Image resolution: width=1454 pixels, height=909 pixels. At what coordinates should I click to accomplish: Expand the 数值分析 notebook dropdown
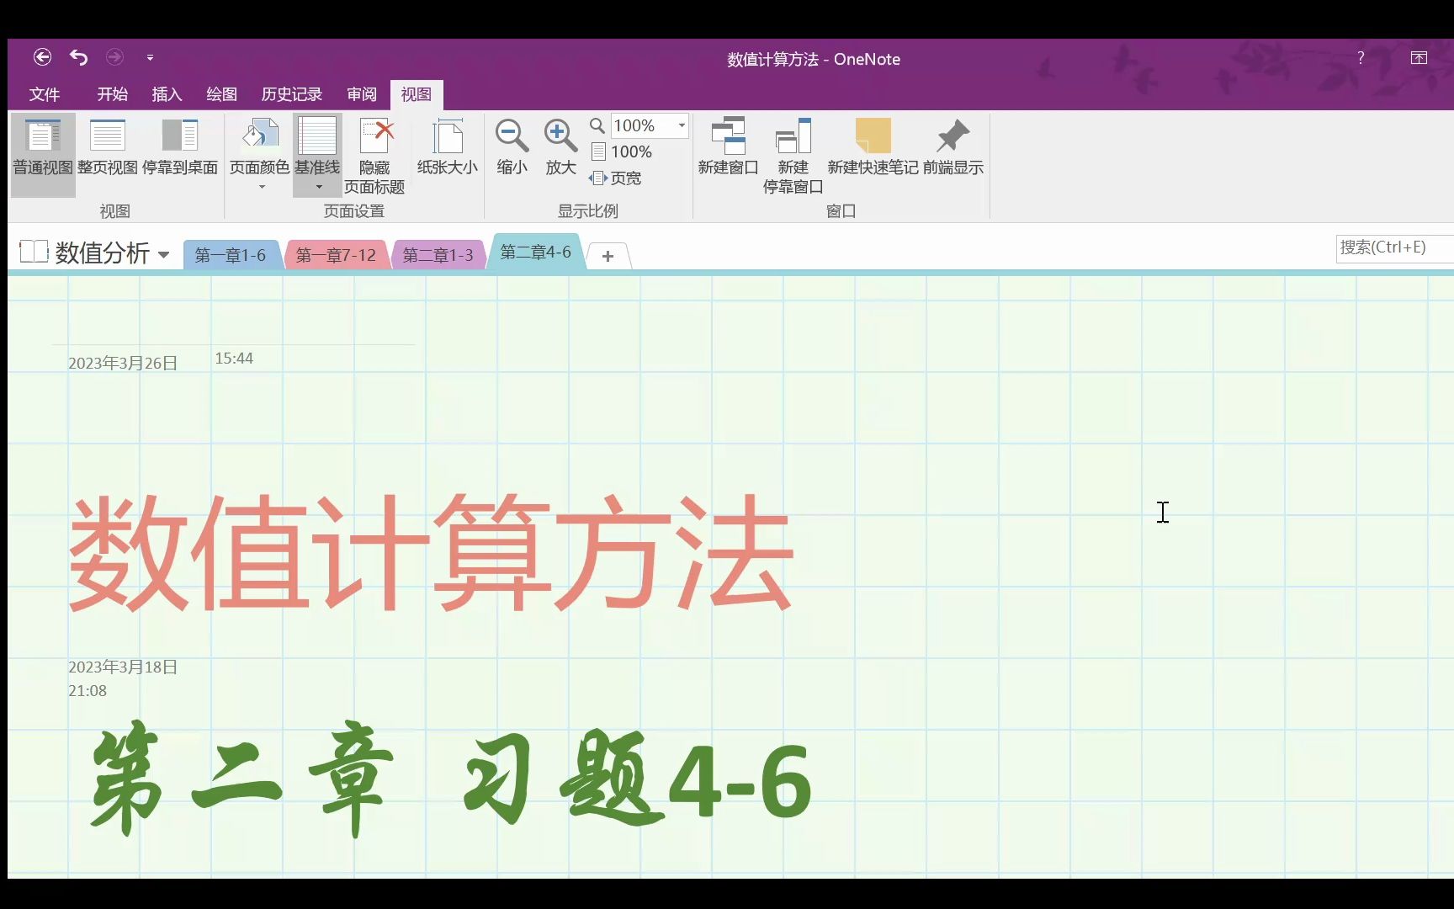pos(163,254)
